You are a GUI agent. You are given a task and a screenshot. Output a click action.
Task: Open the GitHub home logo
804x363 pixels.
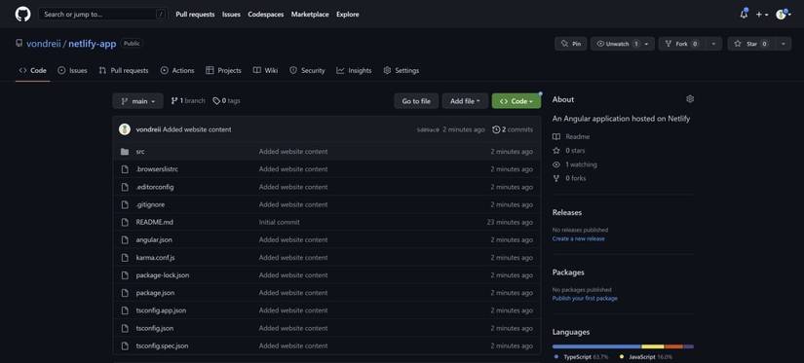[x=22, y=14]
